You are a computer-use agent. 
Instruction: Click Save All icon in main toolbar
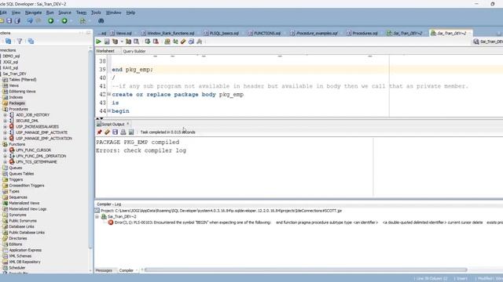click(x=17, y=21)
